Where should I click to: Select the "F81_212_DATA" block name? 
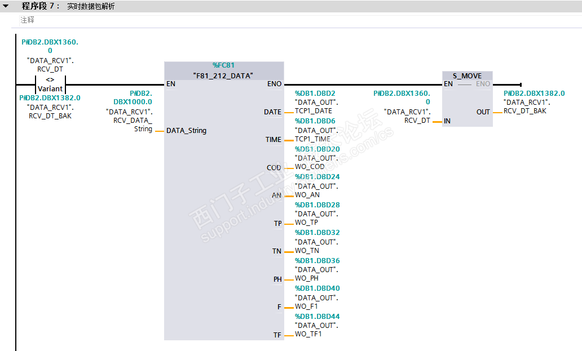(x=223, y=75)
